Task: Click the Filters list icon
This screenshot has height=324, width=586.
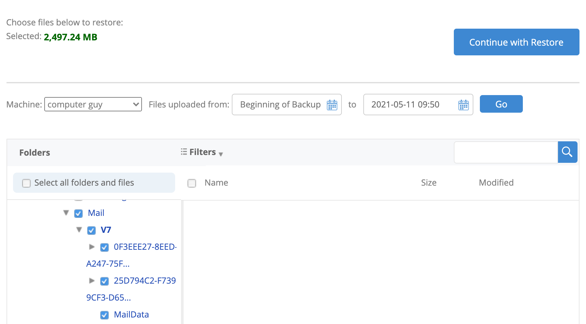Action: pos(183,152)
